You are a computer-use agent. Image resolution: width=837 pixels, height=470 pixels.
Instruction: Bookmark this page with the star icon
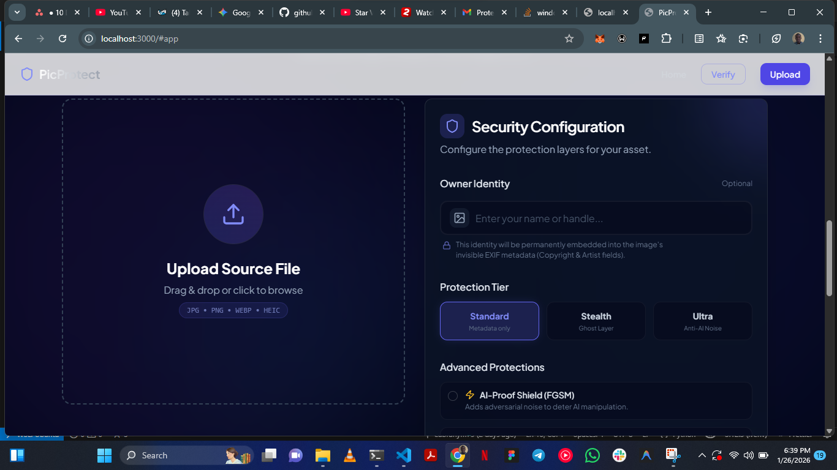(569, 39)
